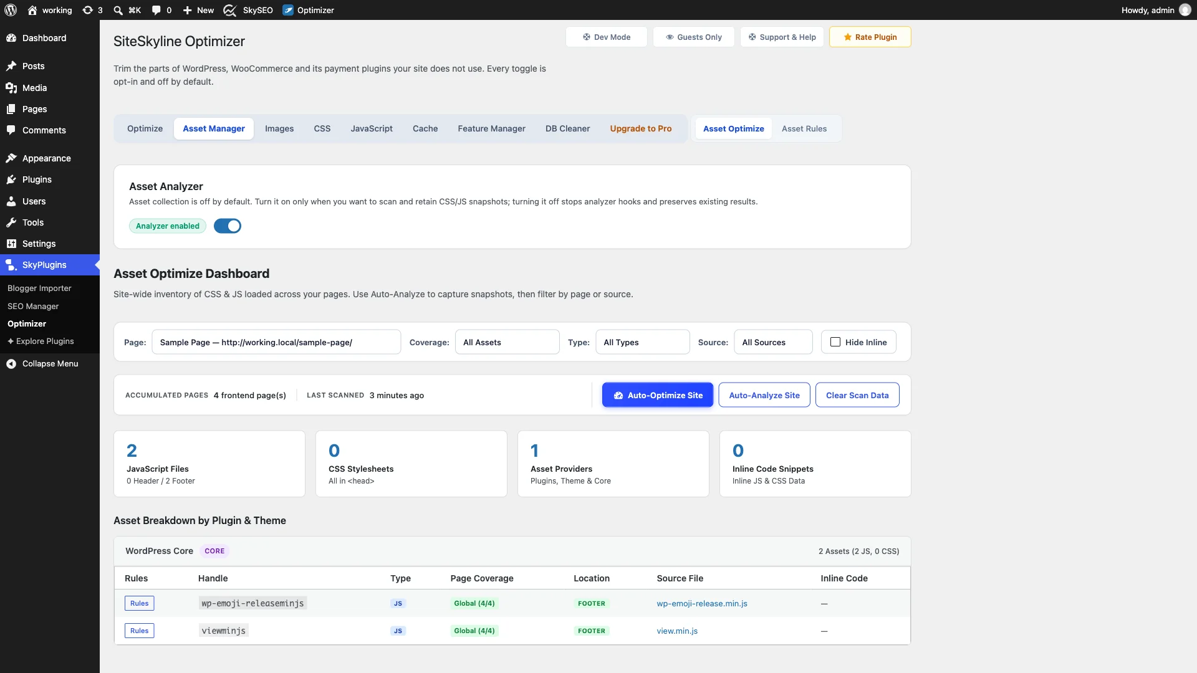
Task: Click the Guests Only button
Action: 693,37
